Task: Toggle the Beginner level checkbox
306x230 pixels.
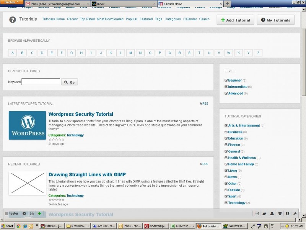Action: [x=226, y=80]
